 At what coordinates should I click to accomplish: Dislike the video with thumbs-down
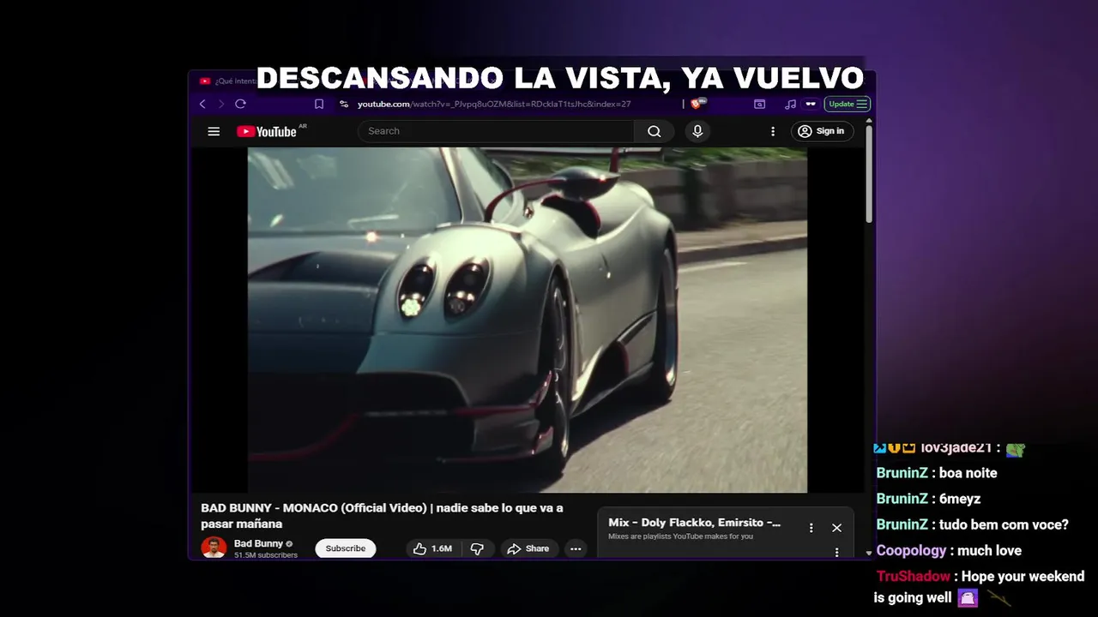(x=477, y=548)
